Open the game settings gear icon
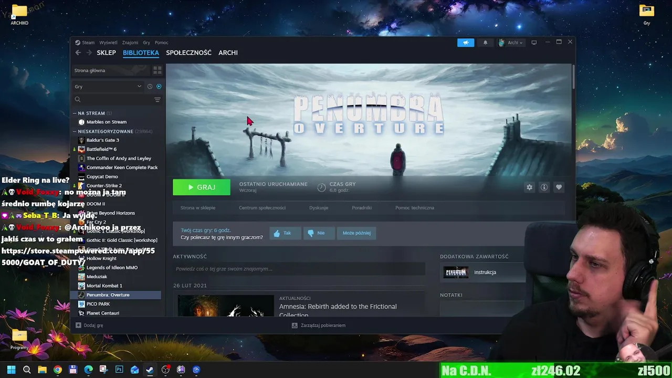The height and width of the screenshot is (378, 672). (529, 187)
